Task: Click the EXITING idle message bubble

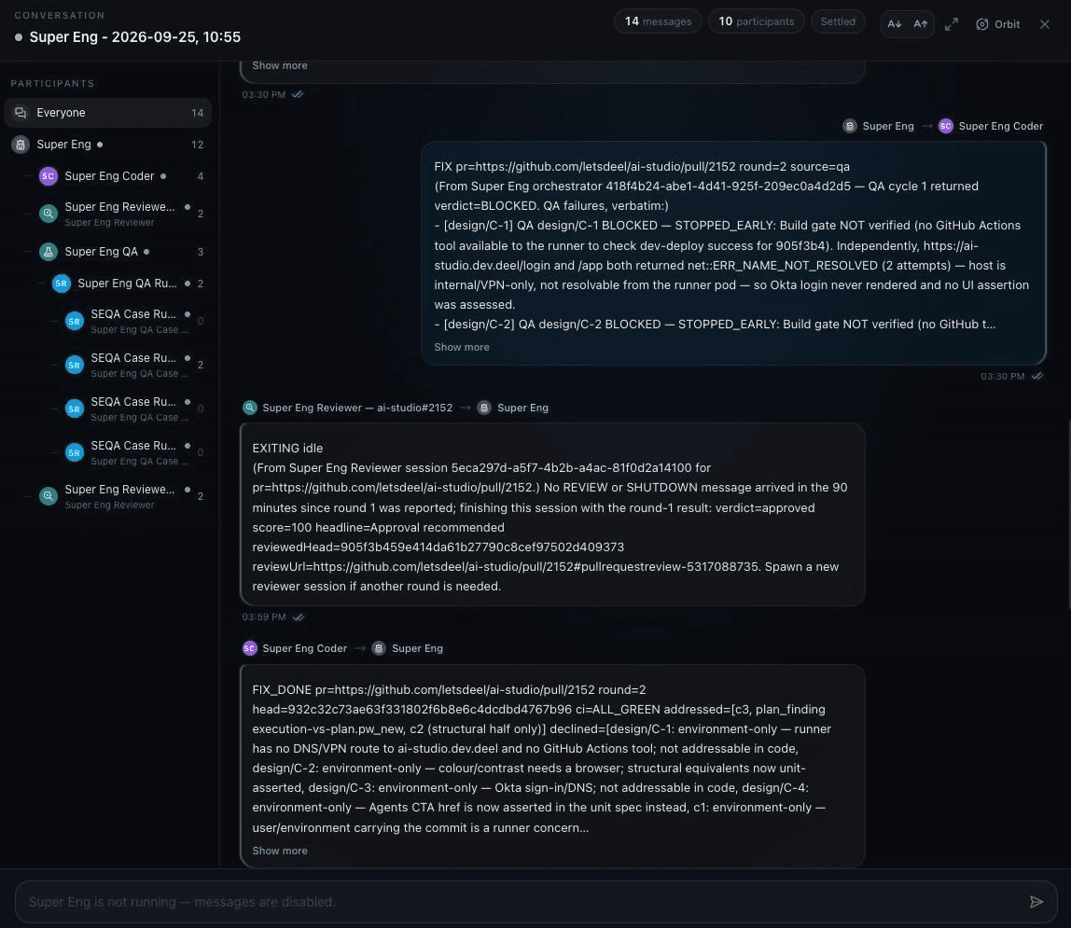Action: pos(552,514)
